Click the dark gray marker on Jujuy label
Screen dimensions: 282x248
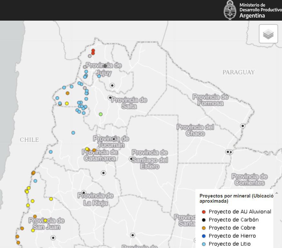click(x=105, y=66)
